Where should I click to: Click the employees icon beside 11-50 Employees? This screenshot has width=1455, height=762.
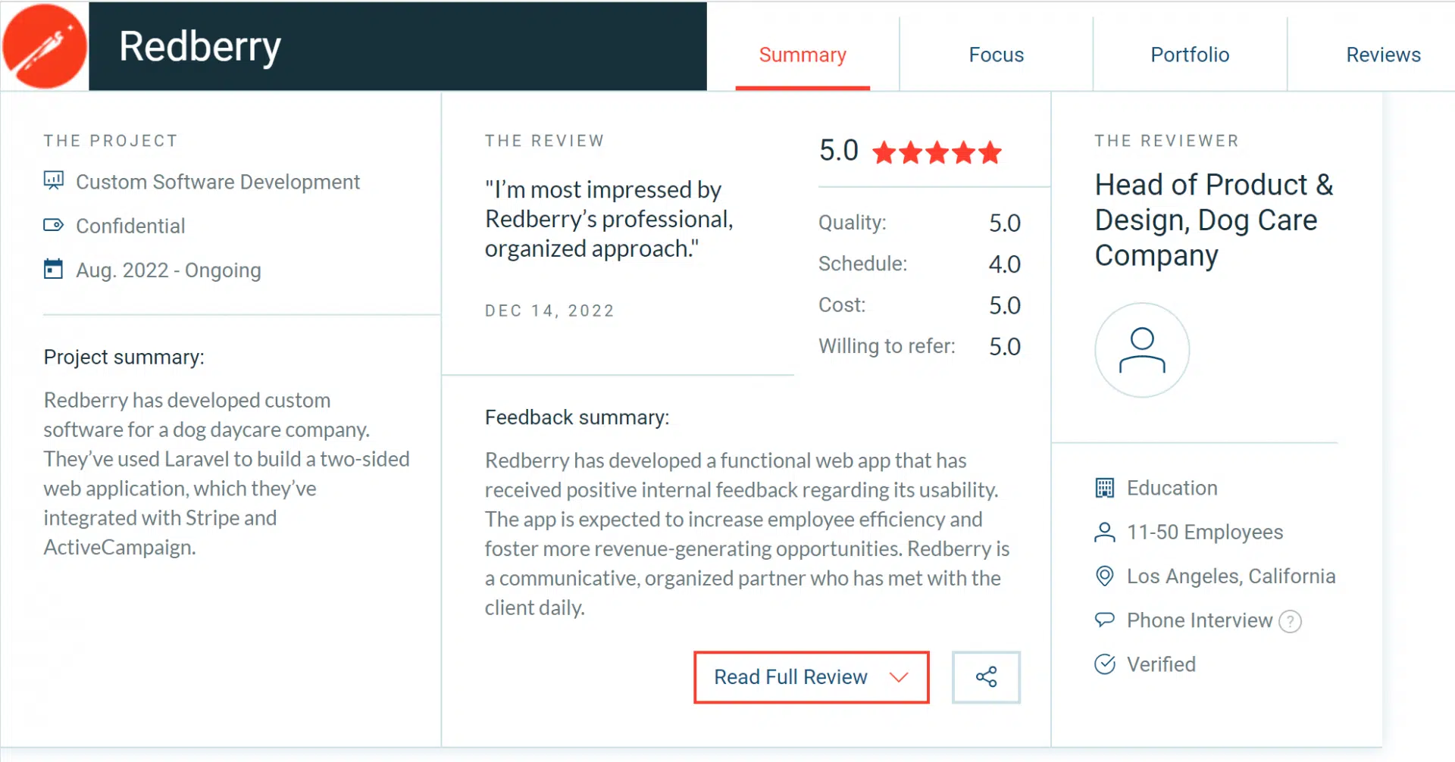(x=1106, y=532)
